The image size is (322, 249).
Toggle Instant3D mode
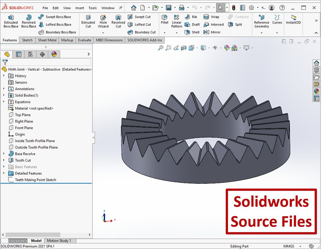(x=293, y=19)
